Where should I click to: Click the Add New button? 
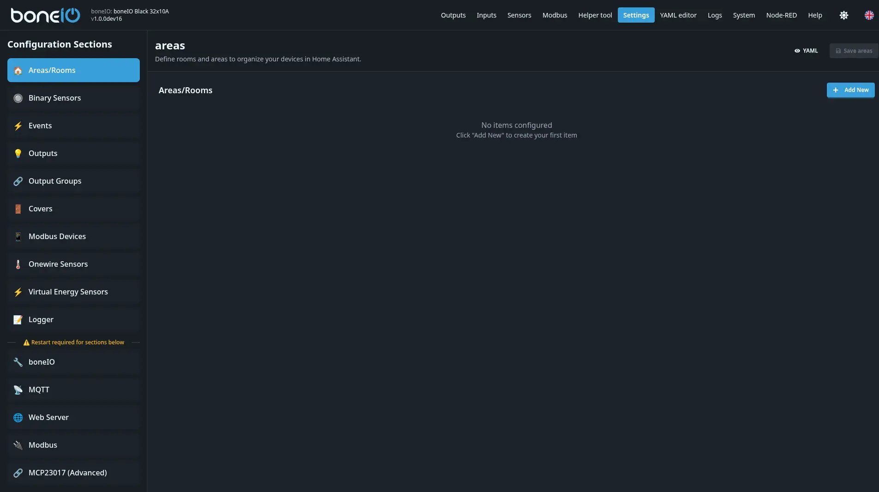(x=850, y=90)
